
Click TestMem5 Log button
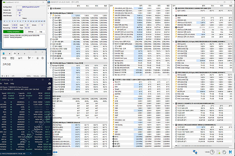[41, 32]
